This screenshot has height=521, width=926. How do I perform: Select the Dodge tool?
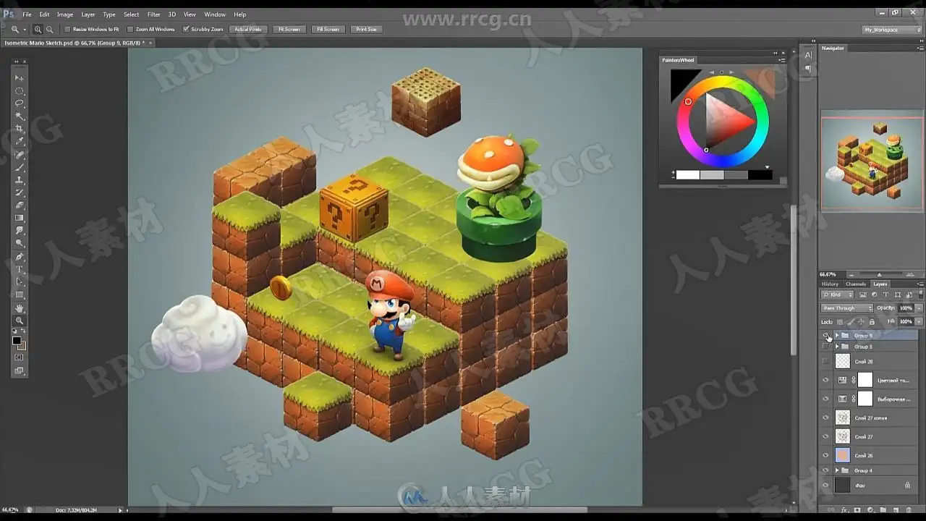(x=20, y=243)
